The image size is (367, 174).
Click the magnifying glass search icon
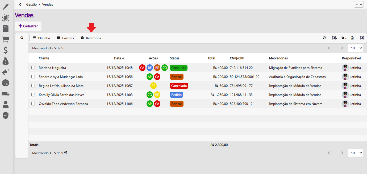[x=22, y=38]
